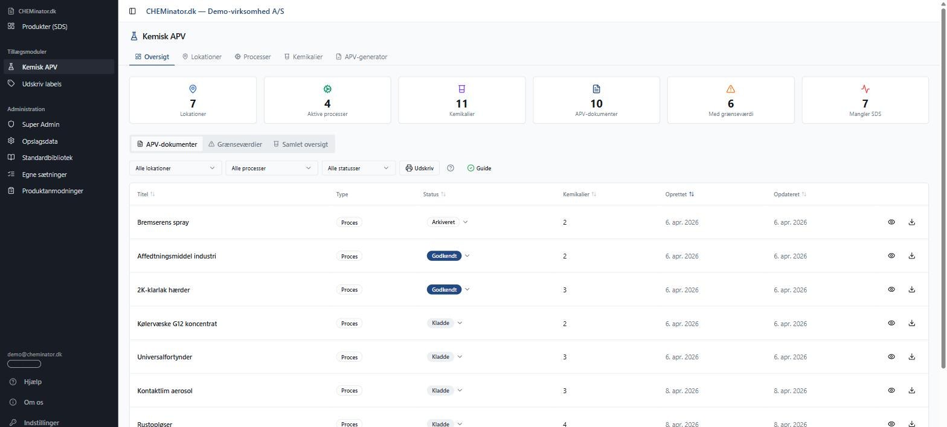
Task: Open Indstillinger in the sidebar
Action: pos(59,422)
